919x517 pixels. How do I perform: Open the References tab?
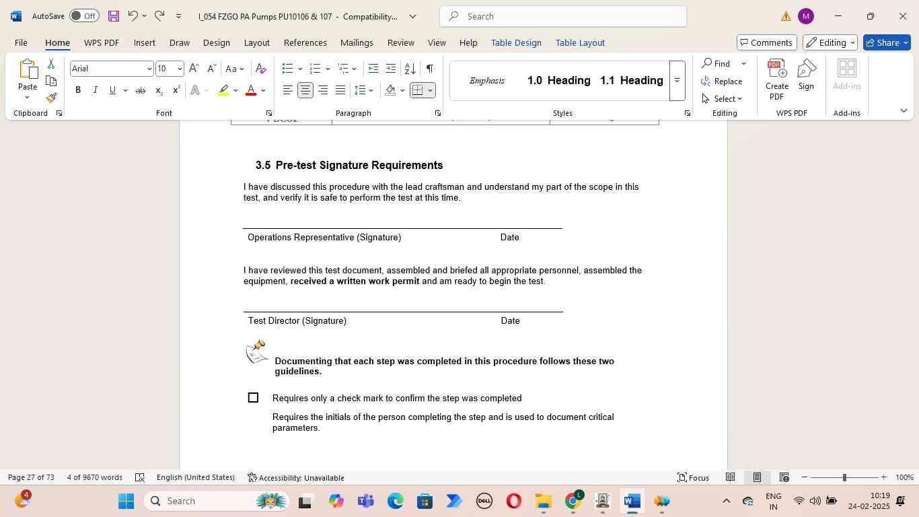pos(305,42)
